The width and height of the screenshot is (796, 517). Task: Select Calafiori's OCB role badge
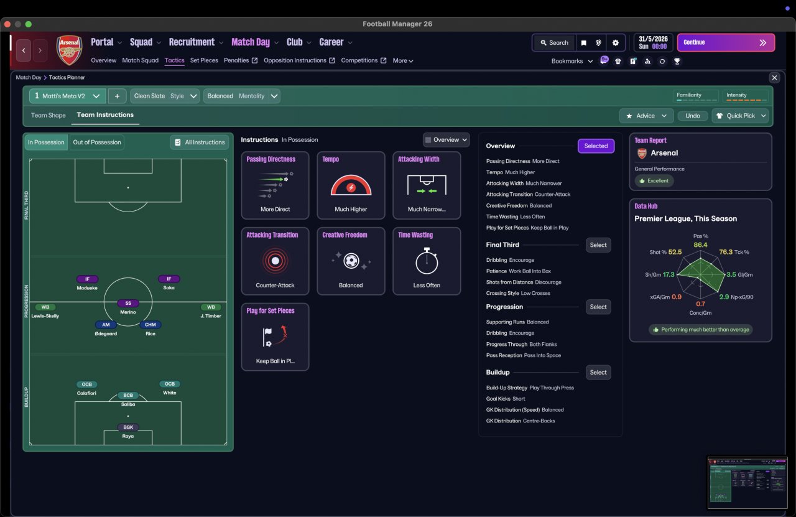coord(87,384)
